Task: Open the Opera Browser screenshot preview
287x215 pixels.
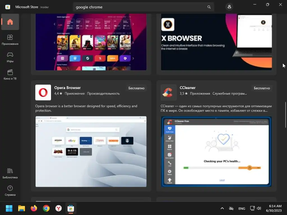Action: [x=91, y=151]
